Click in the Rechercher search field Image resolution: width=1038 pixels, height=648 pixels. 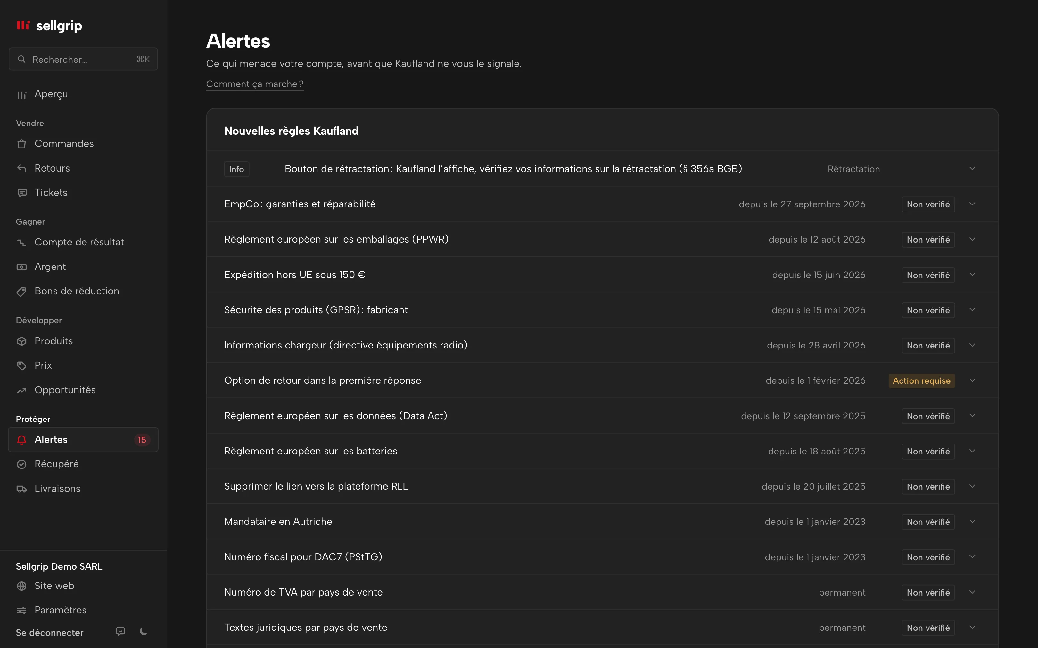[x=83, y=59]
